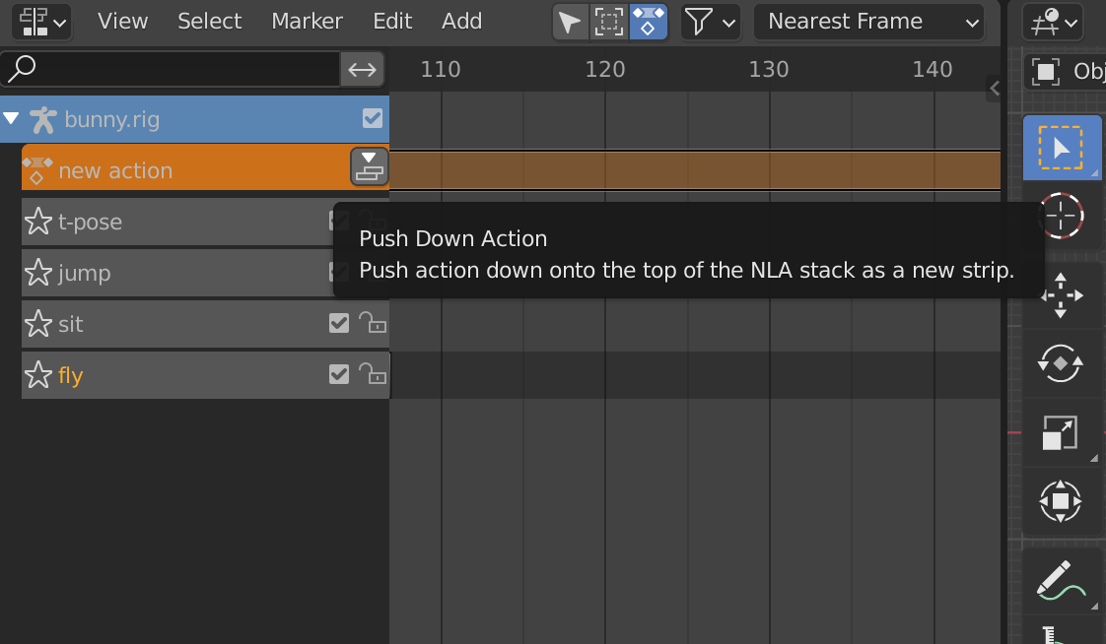This screenshot has height=644, width=1106.
Task: Open the filter funnel popover
Action: (x=703, y=21)
